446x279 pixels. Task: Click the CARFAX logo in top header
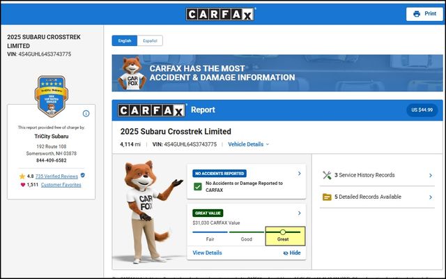click(x=220, y=14)
